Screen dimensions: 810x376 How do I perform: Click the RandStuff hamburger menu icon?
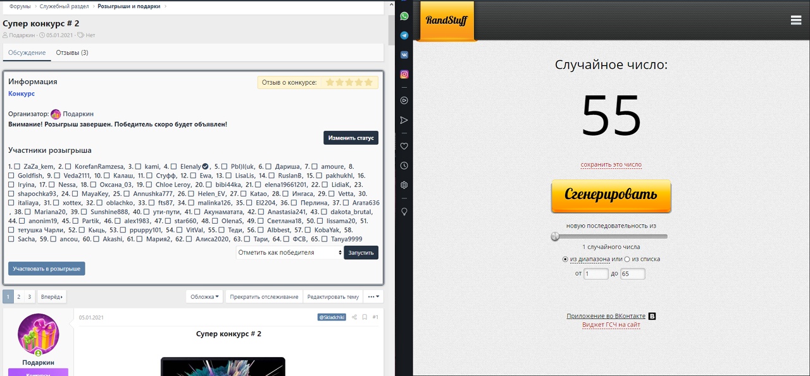pyautogui.click(x=796, y=20)
